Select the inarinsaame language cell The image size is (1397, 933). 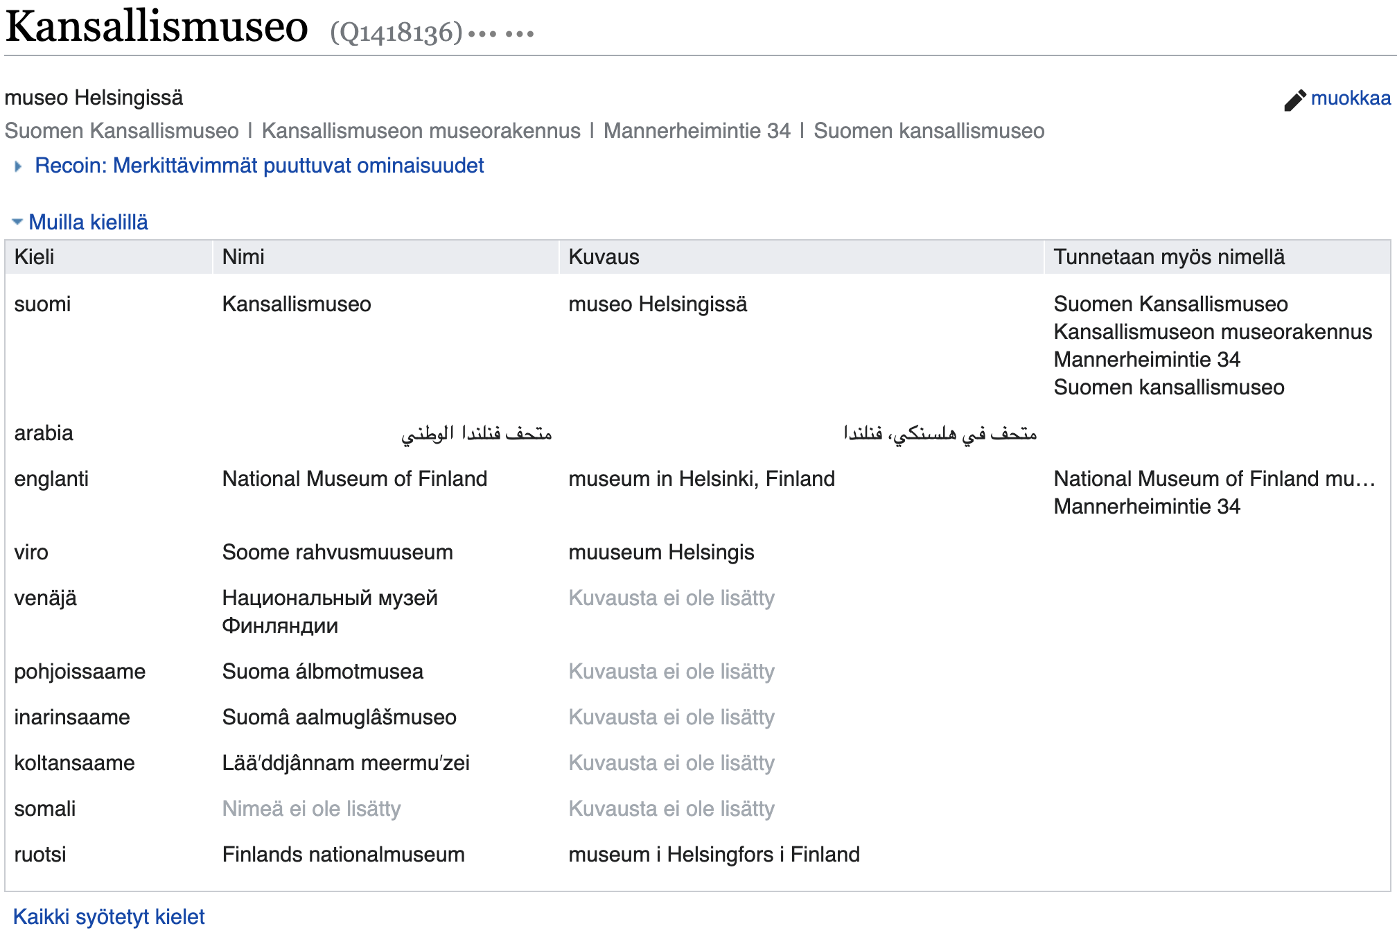tap(72, 717)
